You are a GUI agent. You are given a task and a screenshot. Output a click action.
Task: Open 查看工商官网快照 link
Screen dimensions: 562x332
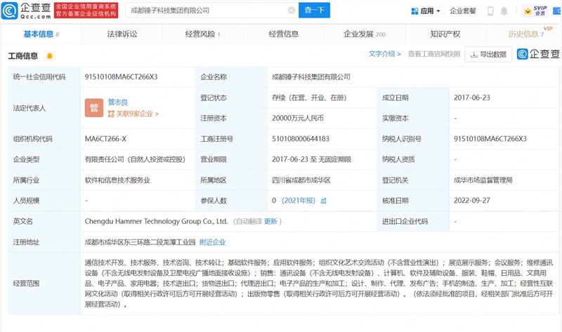coord(434,54)
